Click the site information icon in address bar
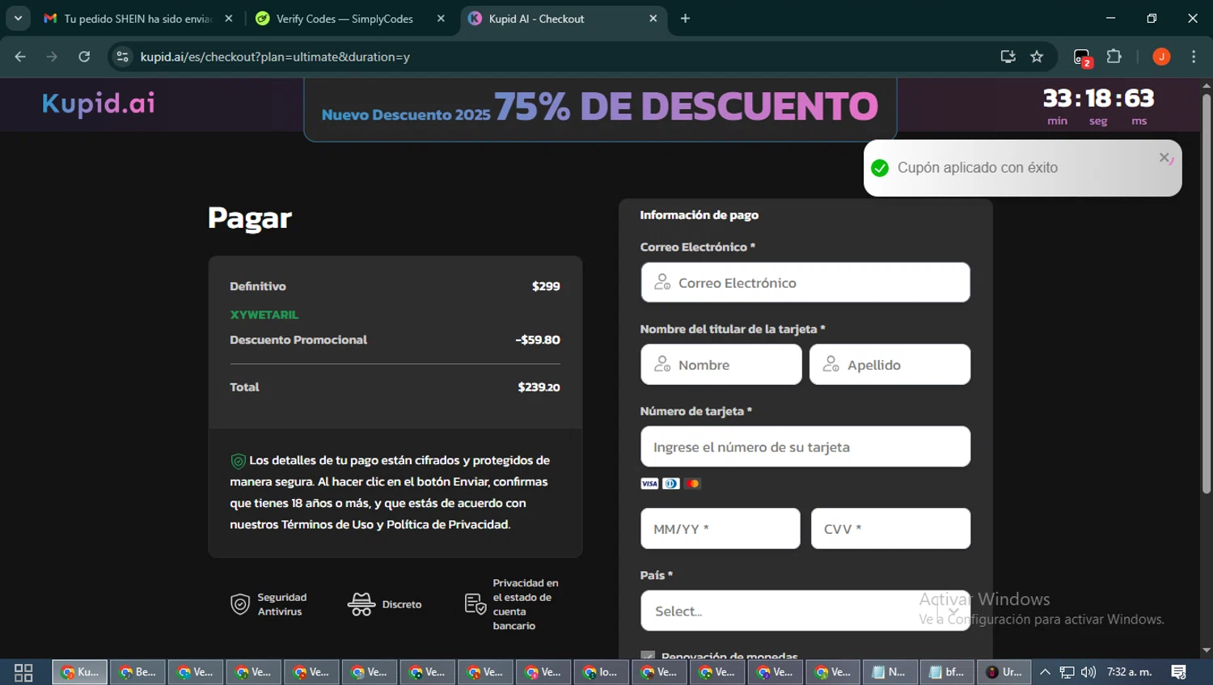This screenshot has height=685, width=1213. click(x=122, y=57)
